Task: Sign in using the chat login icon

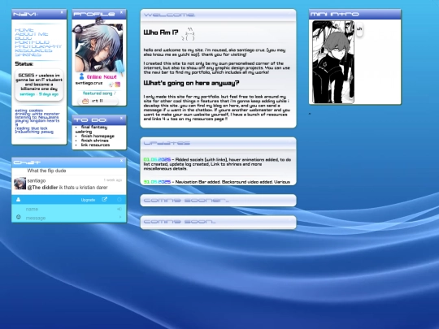Action: 120,209
